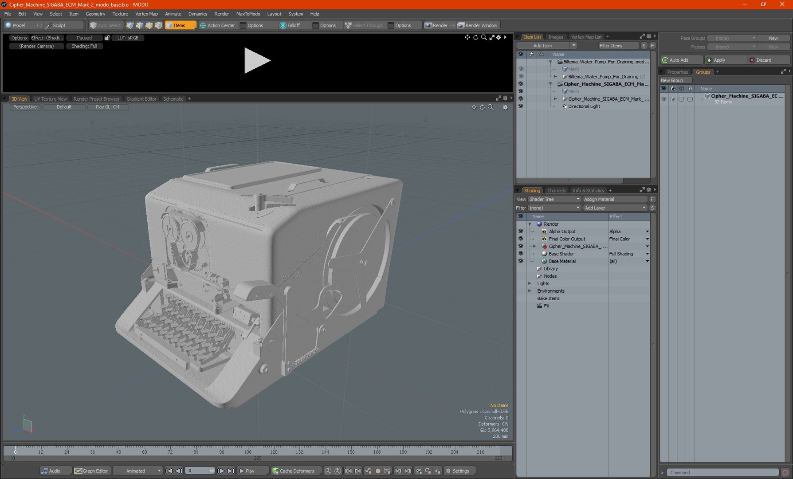
Task: Open timeline Settings gear
Action: (448, 471)
